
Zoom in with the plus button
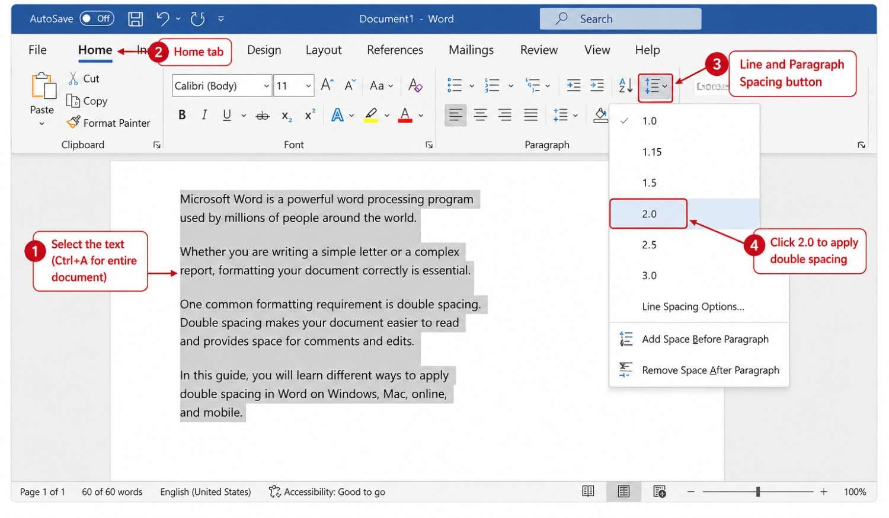(824, 492)
